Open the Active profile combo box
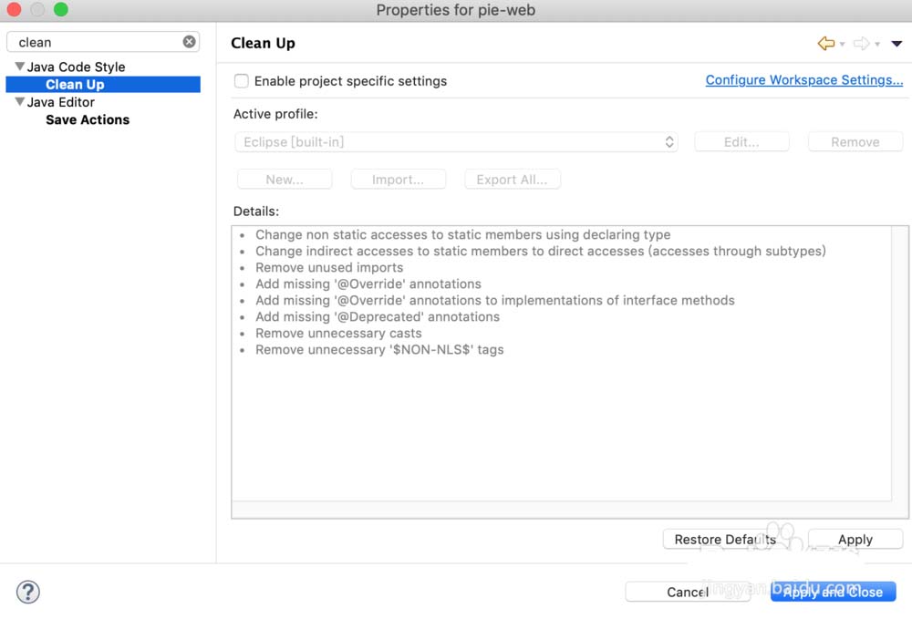The width and height of the screenshot is (912, 619). click(x=456, y=142)
